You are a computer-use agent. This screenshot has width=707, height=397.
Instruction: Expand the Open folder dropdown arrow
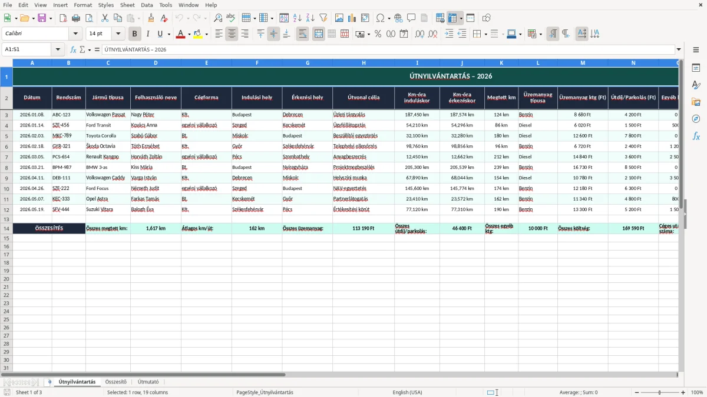[32, 18]
